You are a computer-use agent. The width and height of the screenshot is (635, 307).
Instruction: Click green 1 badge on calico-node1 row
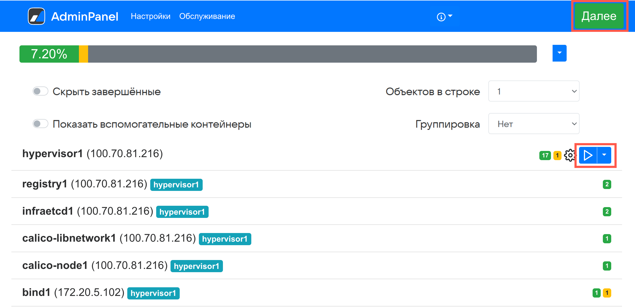607,266
